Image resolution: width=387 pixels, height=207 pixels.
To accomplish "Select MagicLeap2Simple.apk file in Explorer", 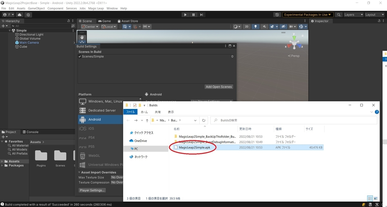I will [194, 148].
